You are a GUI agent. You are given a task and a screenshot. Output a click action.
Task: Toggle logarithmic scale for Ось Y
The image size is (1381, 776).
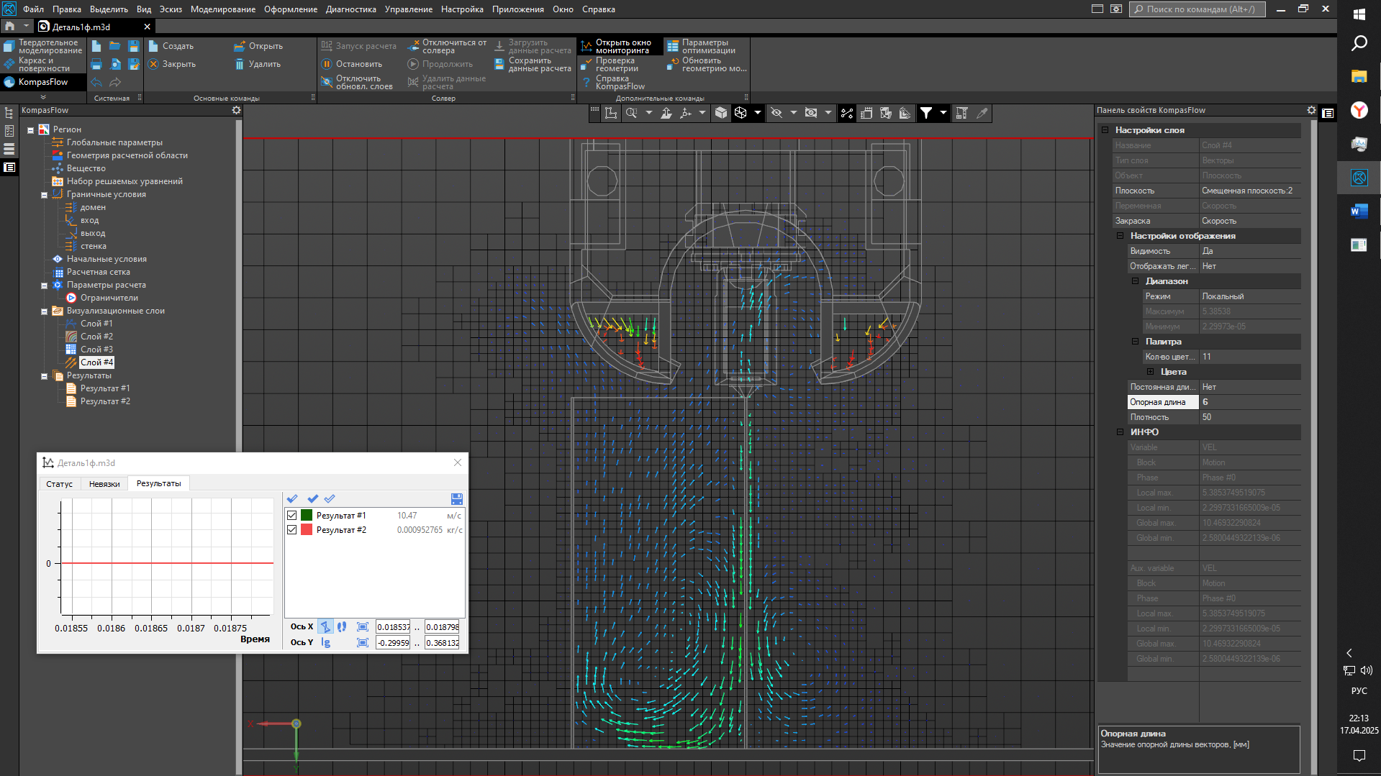(x=326, y=643)
